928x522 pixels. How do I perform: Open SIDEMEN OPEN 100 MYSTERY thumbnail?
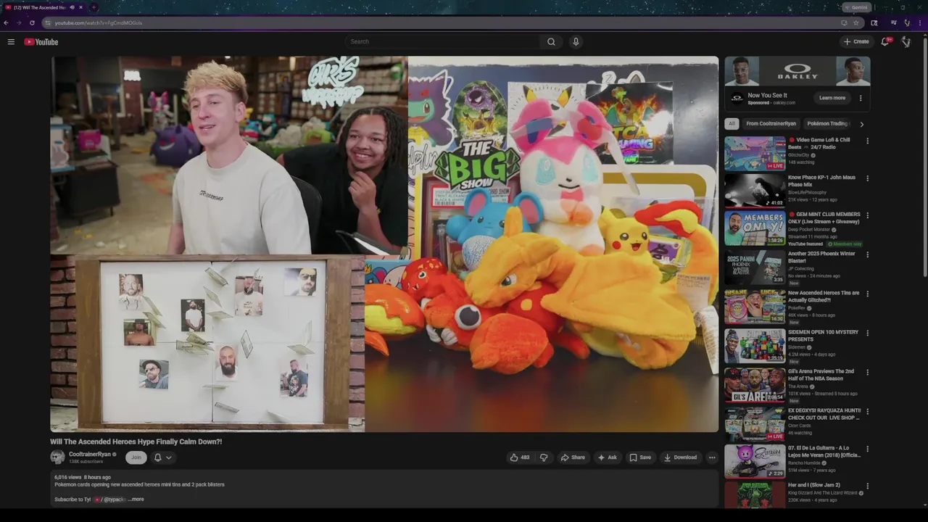pyautogui.click(x=755, y=346)
